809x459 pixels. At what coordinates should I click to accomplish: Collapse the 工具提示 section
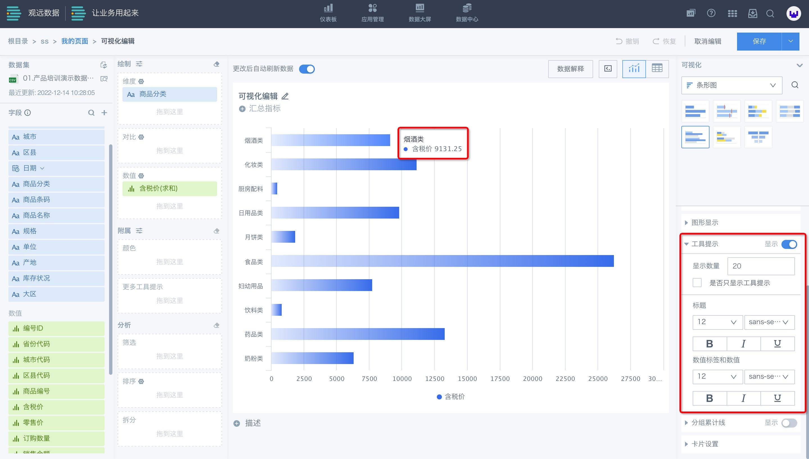(x=686, y=244)
